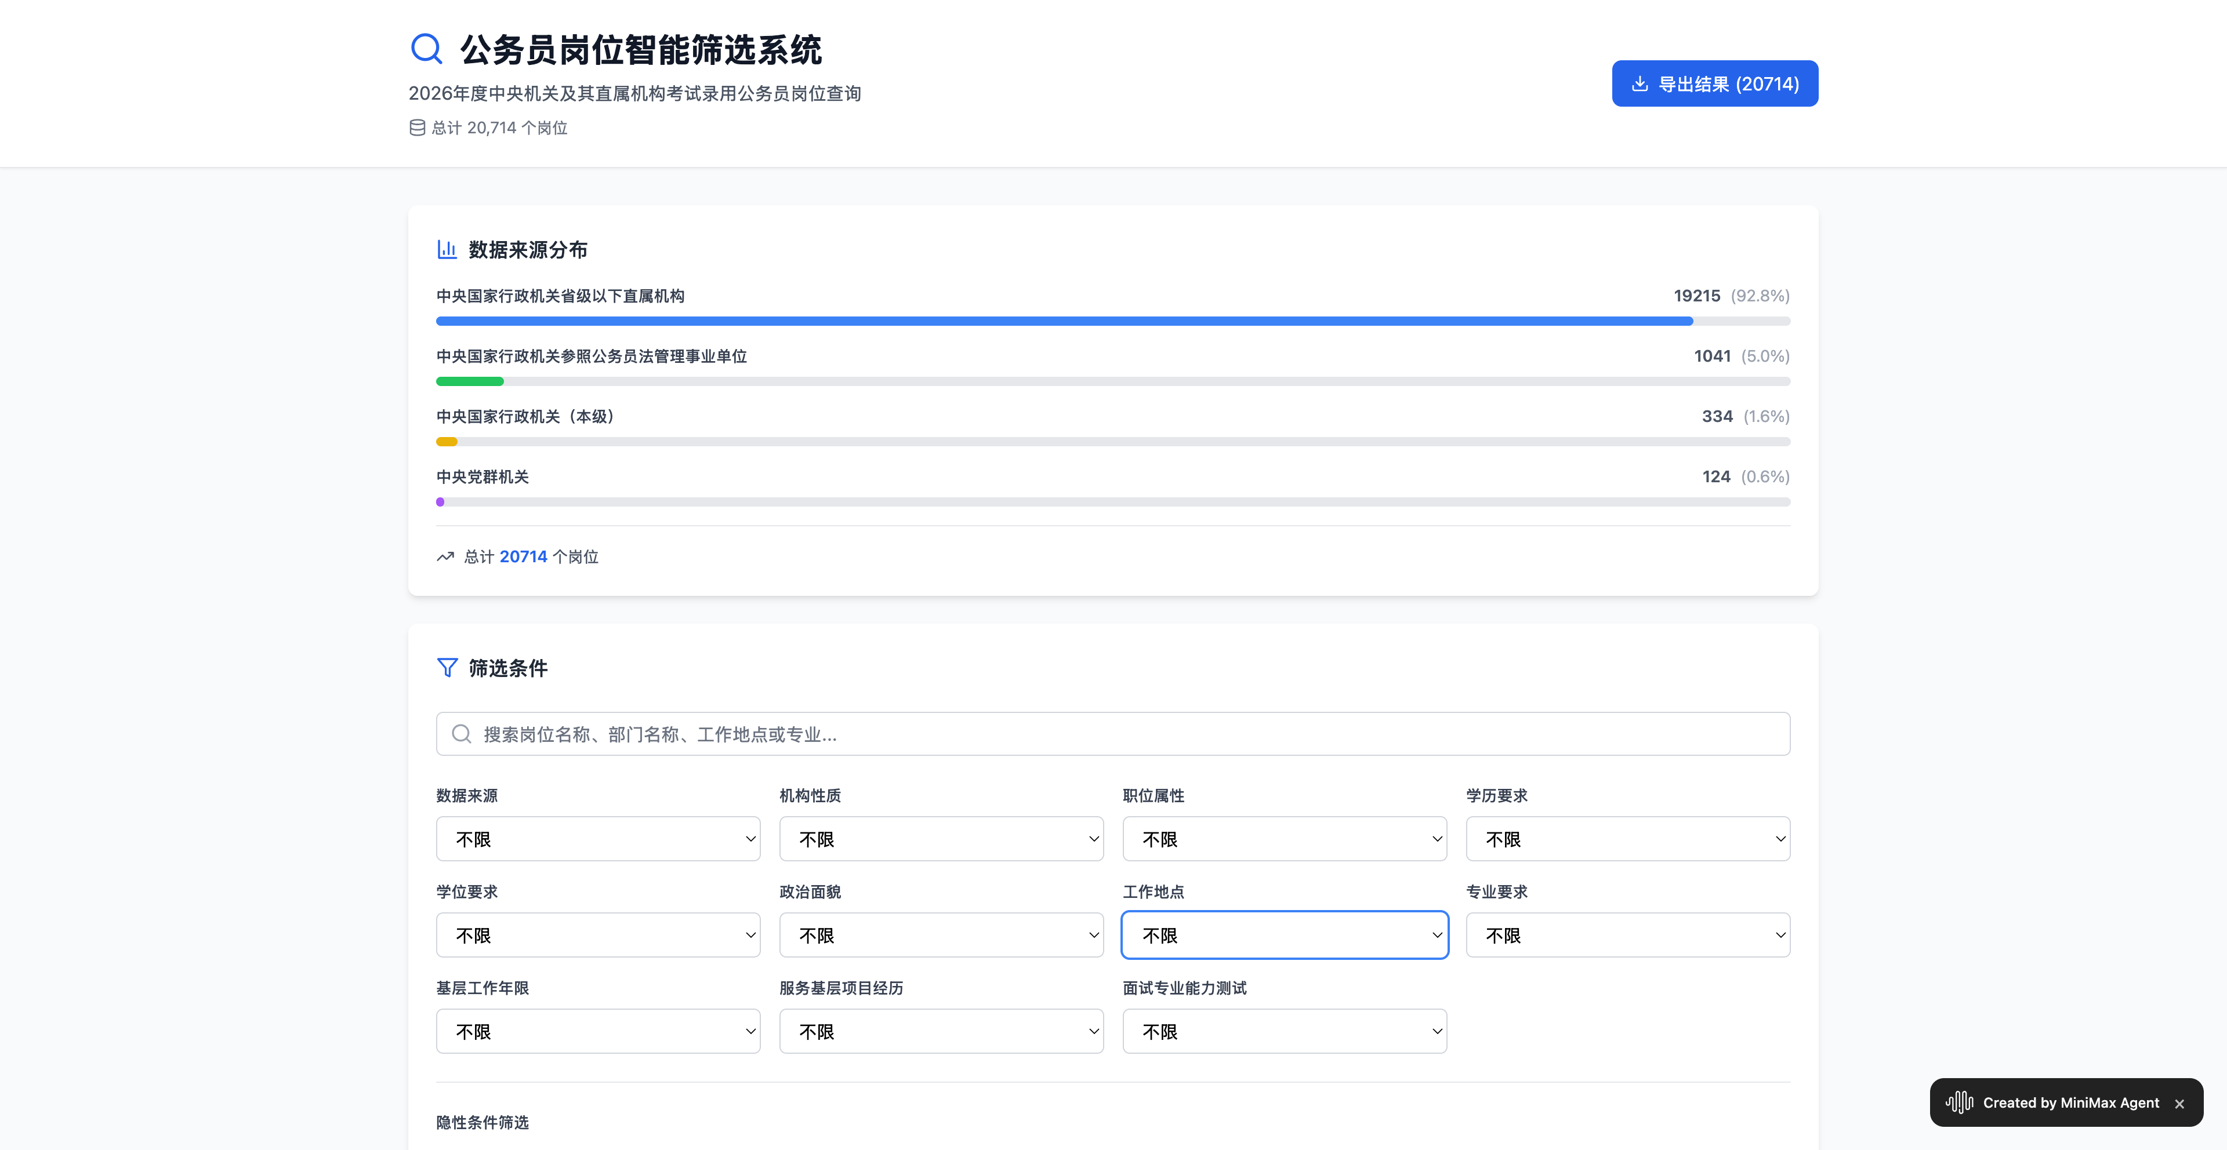This screenshot has height=1150, width=2227.
Task: Open the 机构性质 dropdown
Action: click(x=941, y=839)
